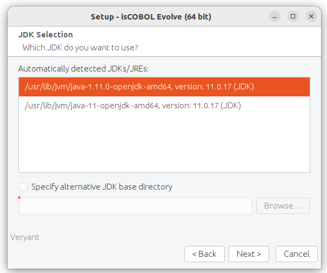Open the Browse... directory chooser
Screen dimensions: 327x273
[x=283, y=206]
